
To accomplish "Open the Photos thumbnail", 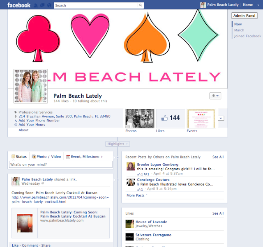I will coord(140,118).
